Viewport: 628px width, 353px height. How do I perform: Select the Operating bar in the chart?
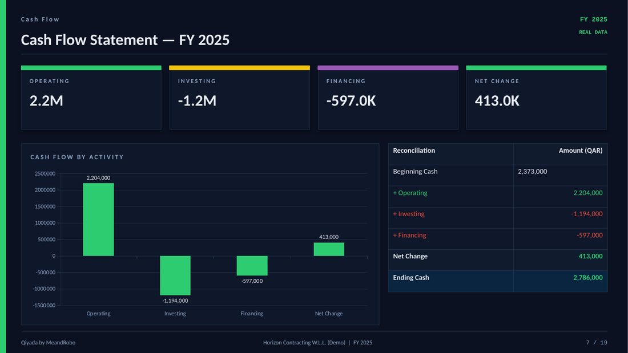(x=99, y=220)
